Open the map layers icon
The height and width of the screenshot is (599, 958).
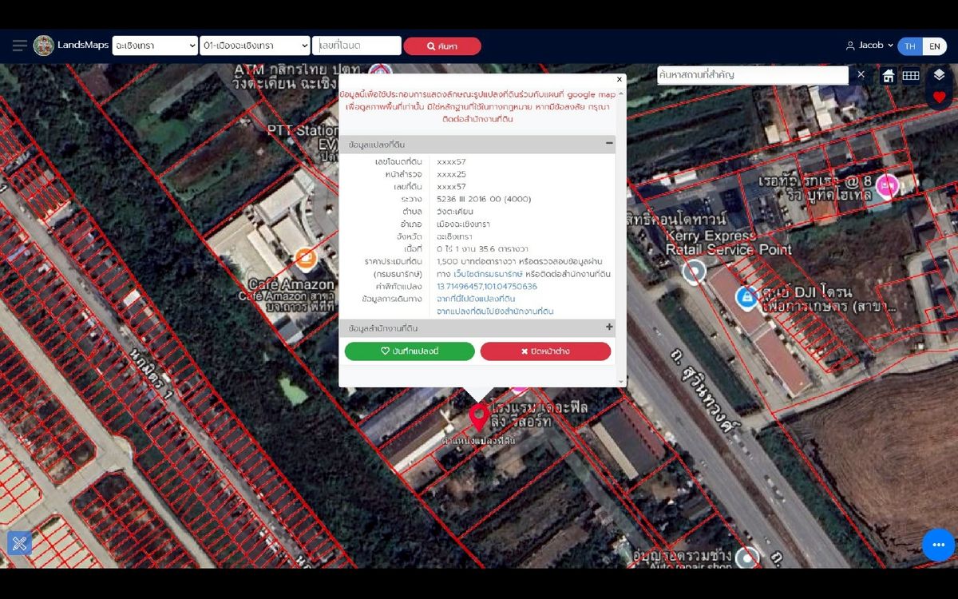point(939,74)
